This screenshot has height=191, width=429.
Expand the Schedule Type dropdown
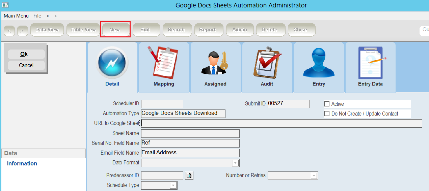(173, 185)
